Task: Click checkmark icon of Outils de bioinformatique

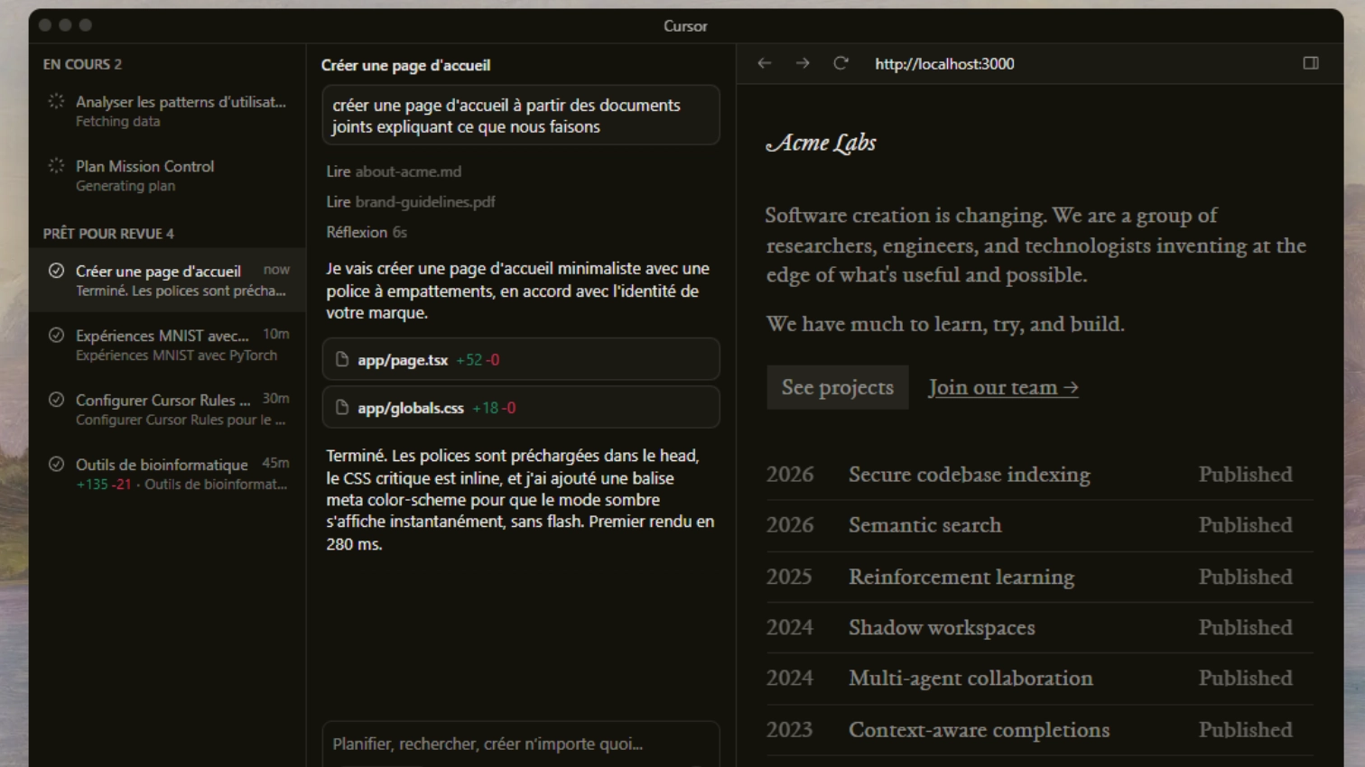Action: coord(56,465)
